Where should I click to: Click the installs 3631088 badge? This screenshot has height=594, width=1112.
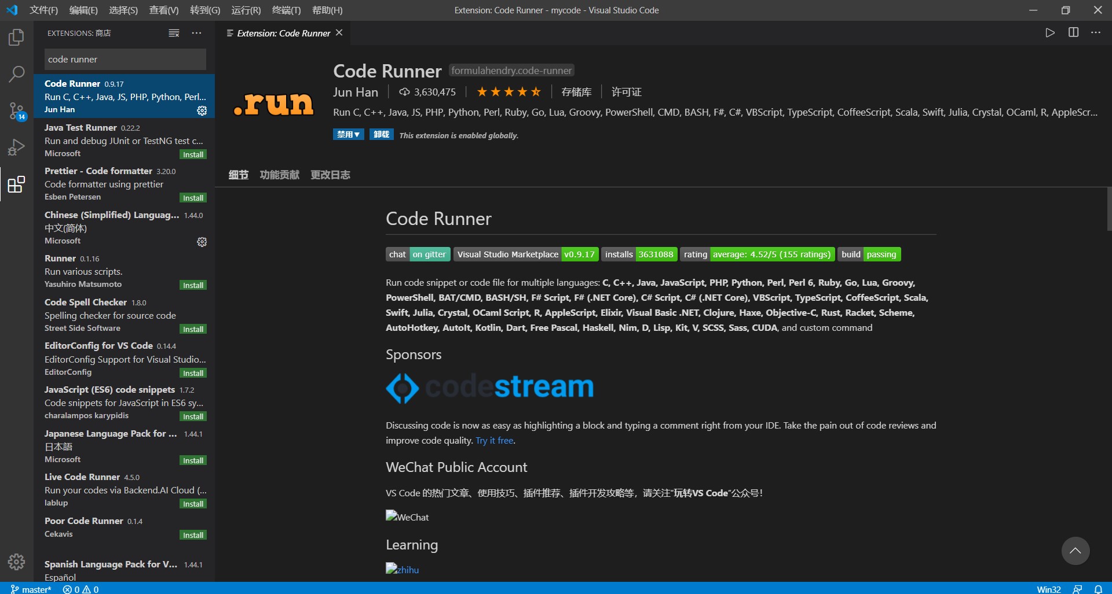coord(639,254)
